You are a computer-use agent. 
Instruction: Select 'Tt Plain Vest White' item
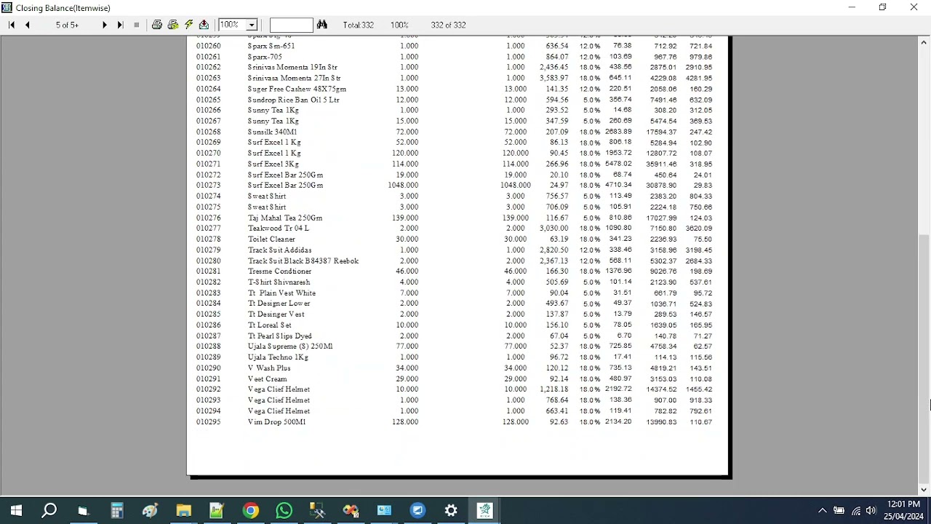(281, 293)
